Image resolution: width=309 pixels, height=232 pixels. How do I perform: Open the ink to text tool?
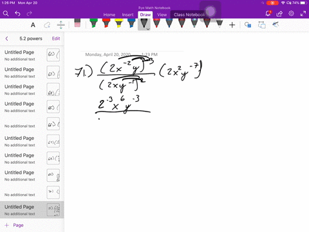(262, 25)
